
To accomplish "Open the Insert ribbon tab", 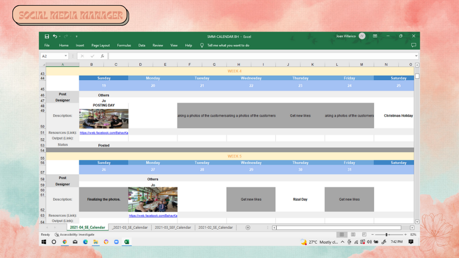I will coord(80,45).
